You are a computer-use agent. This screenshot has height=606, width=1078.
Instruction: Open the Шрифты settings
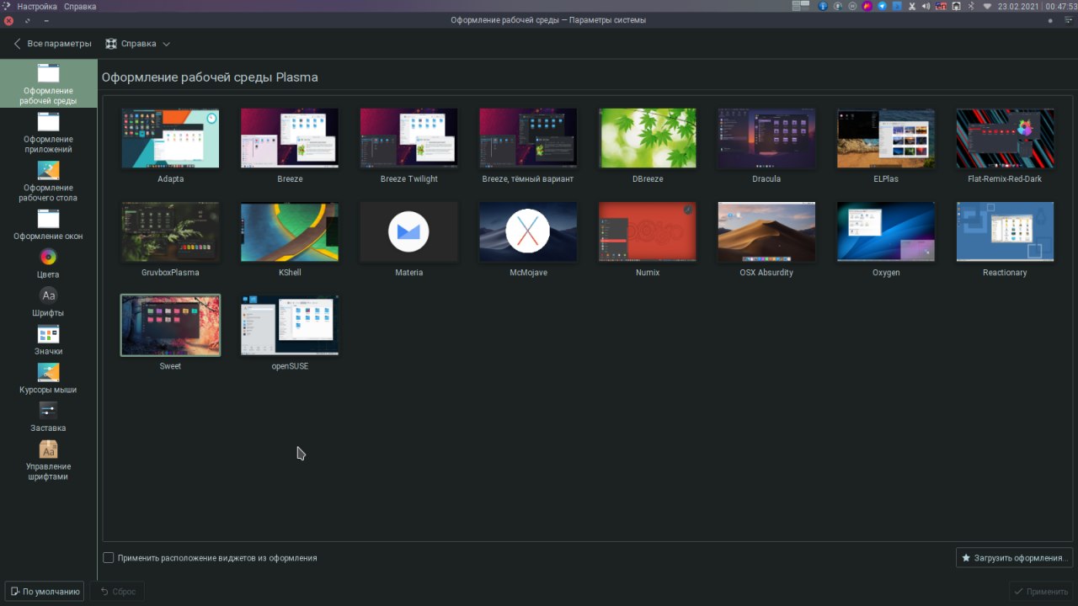(48, 302)
